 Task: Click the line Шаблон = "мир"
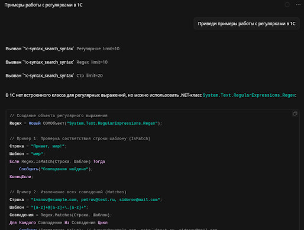click(27, 154)
